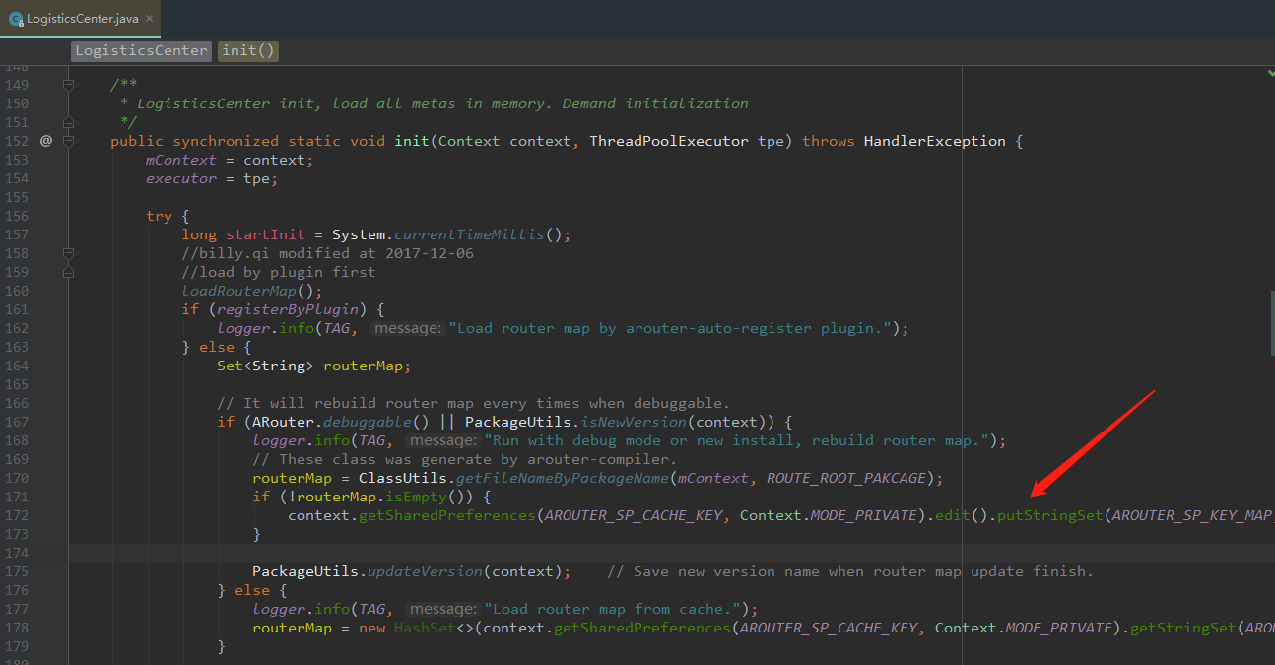
Task: Click the currentTimeMillis method call
Action: coord(470,234)
